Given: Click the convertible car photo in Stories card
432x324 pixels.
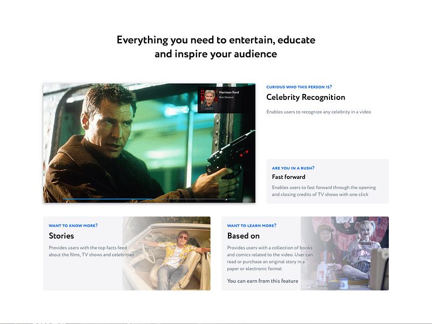Looking at the screenshot, I should click(x=166, y=253).
